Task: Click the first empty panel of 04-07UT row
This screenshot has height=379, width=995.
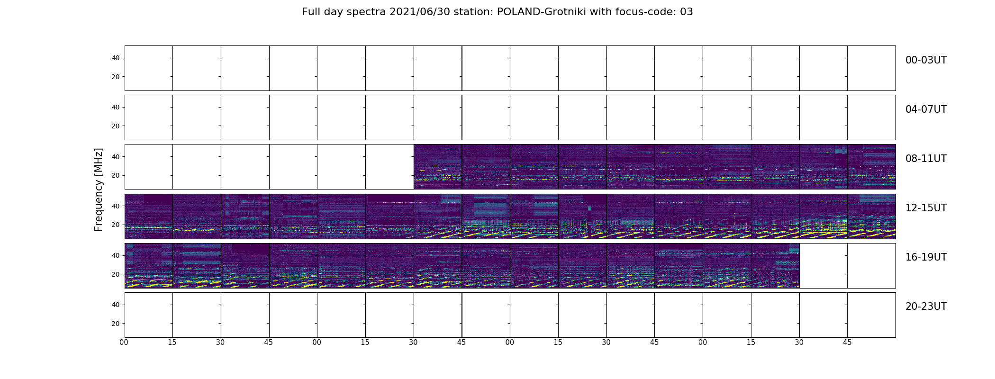Action: [149, 117]
